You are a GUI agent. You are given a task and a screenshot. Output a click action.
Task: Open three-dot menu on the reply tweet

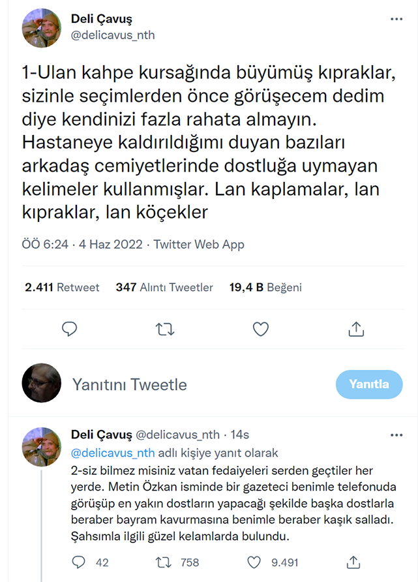[x=396, y=435]
